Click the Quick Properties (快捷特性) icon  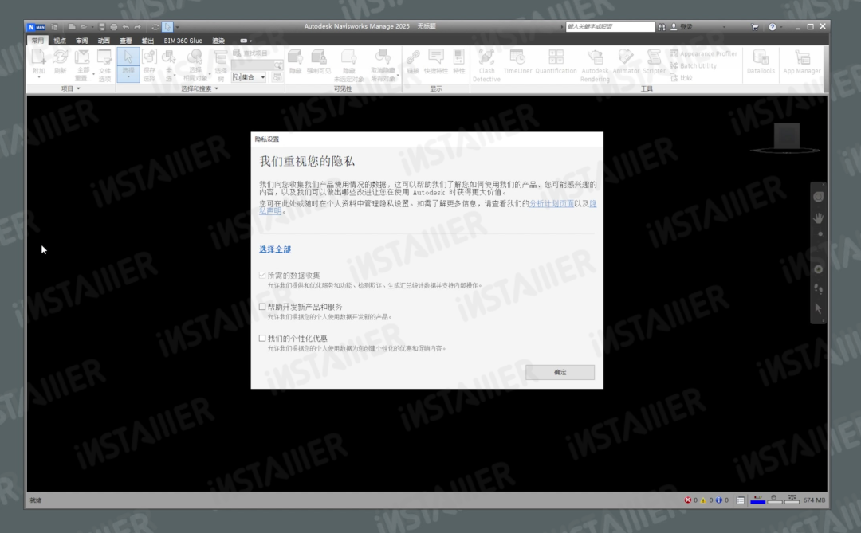[x=436, y=57]
